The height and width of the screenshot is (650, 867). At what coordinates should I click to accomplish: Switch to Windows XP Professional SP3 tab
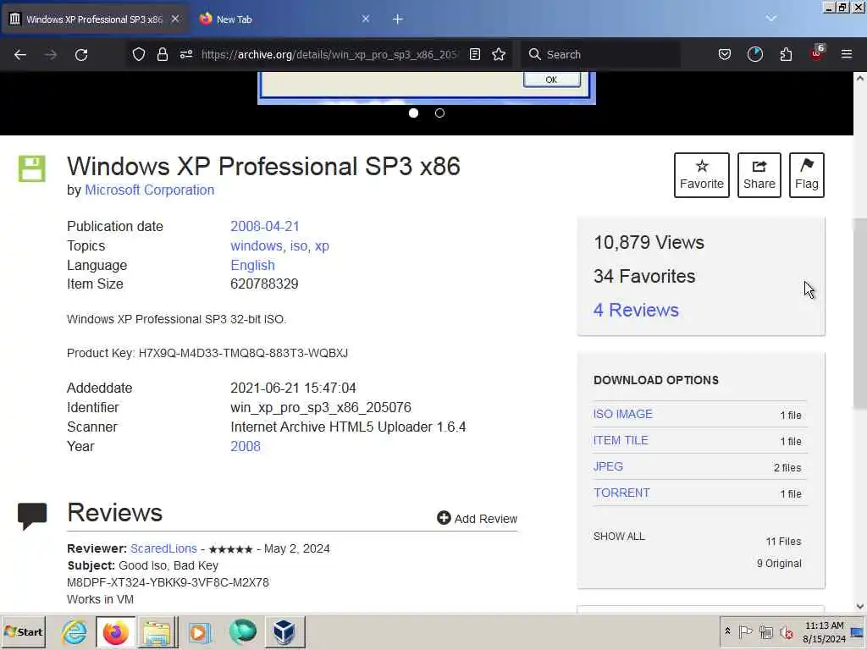(x=93, y=19)
